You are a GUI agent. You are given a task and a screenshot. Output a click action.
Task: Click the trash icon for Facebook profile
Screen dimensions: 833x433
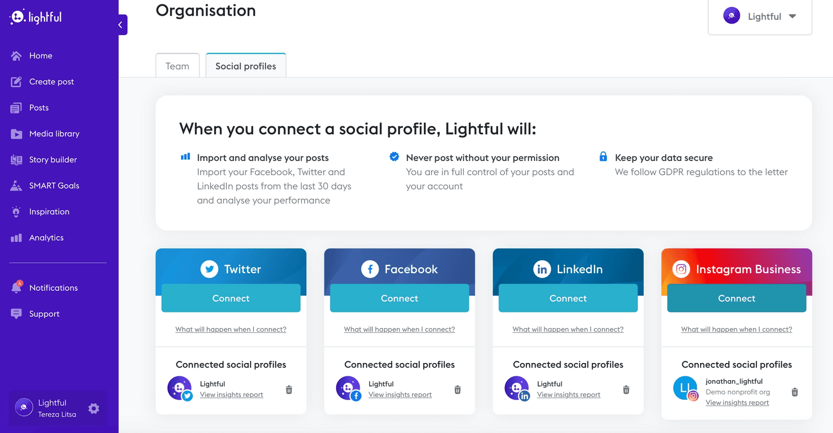[x=457, y=389]
